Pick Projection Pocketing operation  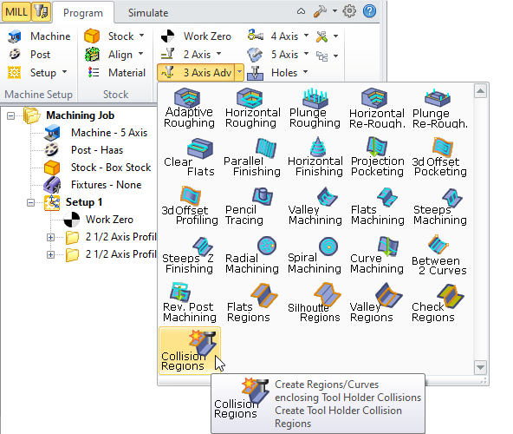pyautogui.click(x=377, y=157)
